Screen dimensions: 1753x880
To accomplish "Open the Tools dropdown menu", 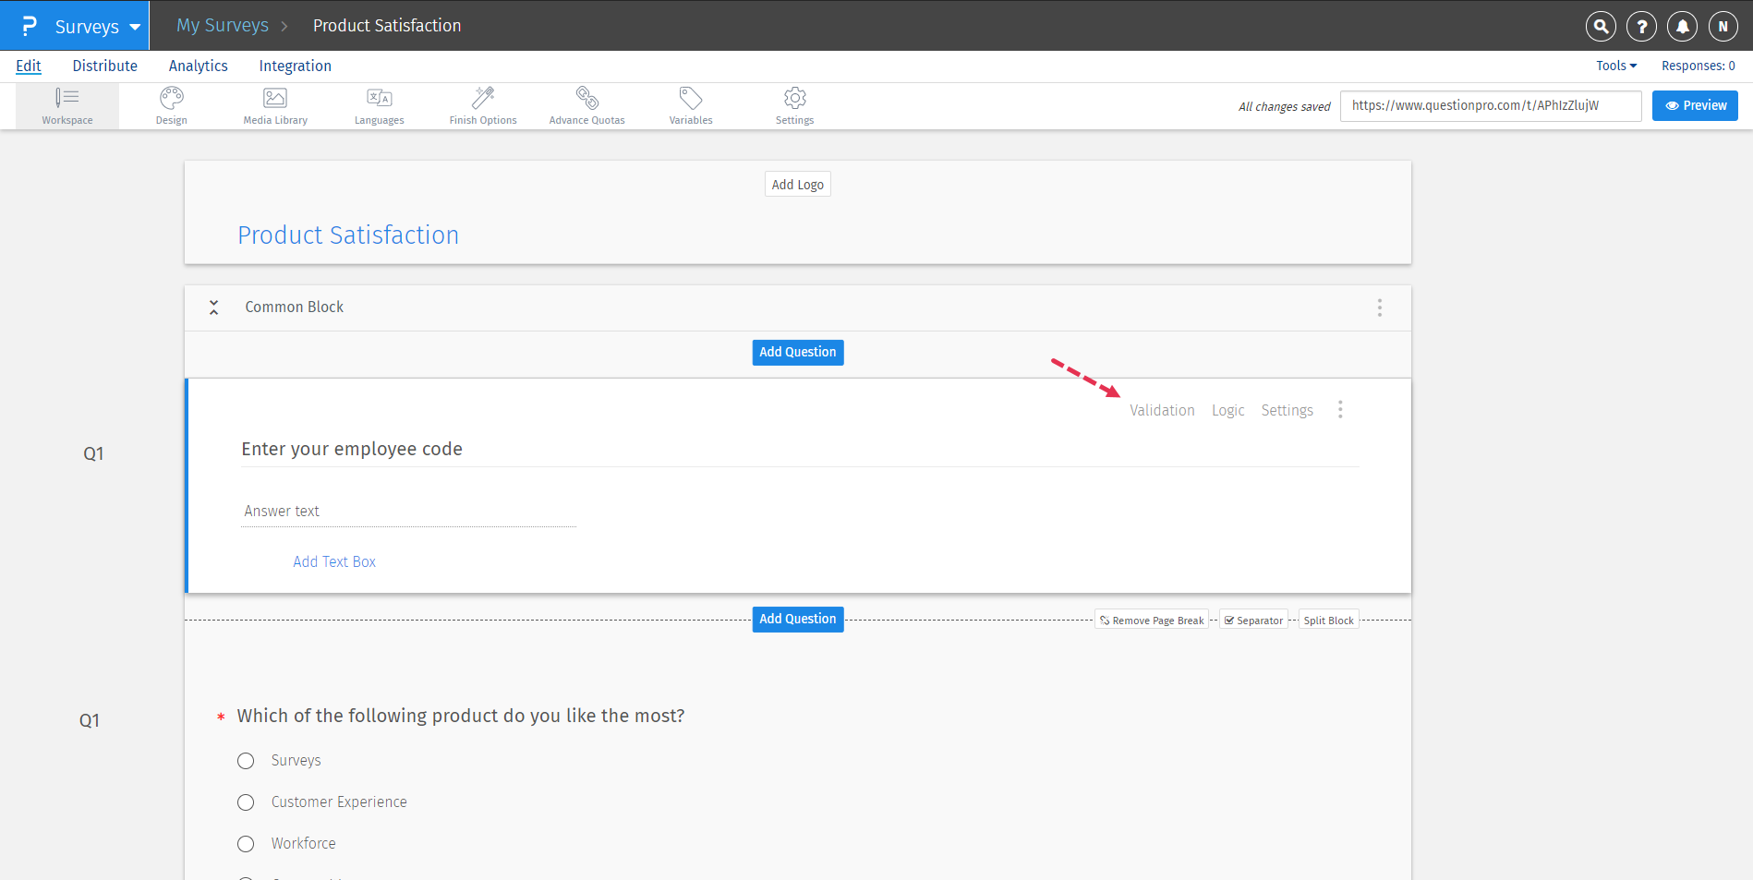I will pos(1615,65).
